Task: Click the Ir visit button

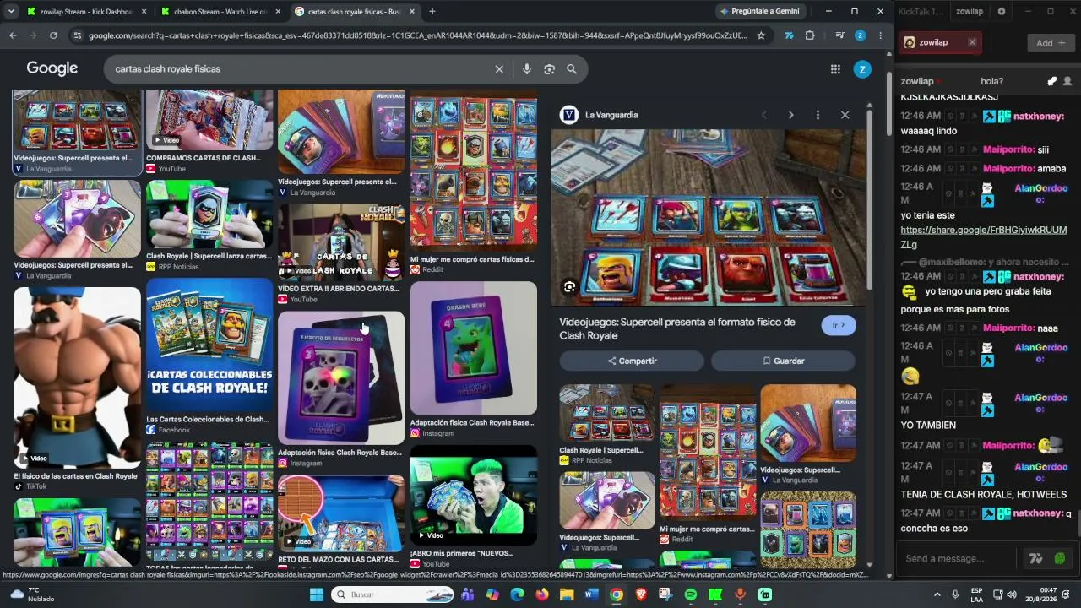Action: pos(839,325)
